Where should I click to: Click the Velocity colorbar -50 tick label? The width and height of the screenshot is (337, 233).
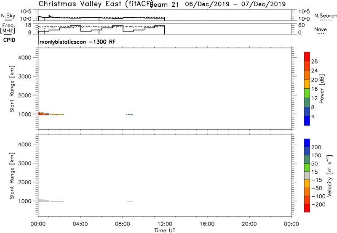click(317, 188)
